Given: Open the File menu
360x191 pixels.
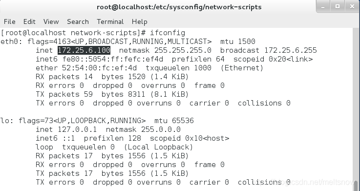Looking at the screenshot, I should [x=10, y=21].
